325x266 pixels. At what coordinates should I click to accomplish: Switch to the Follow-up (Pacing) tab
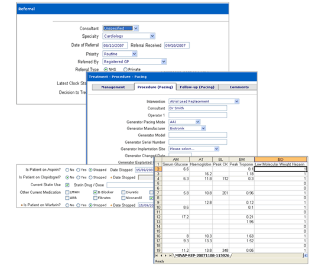click(x=197, y=87)
